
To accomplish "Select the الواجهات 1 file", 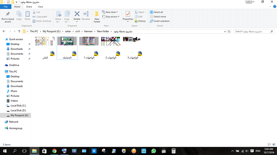I will [x=89, y=48].
